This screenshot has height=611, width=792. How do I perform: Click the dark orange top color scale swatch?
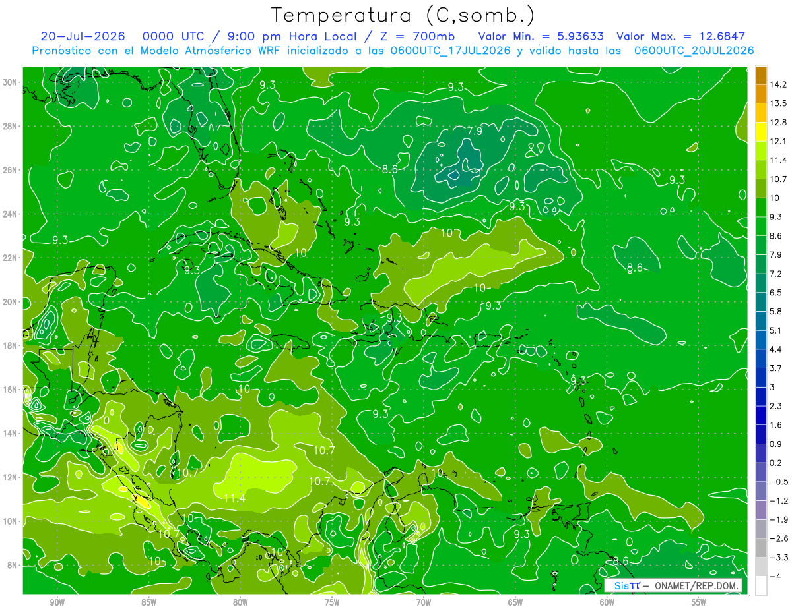pos(761,75)
